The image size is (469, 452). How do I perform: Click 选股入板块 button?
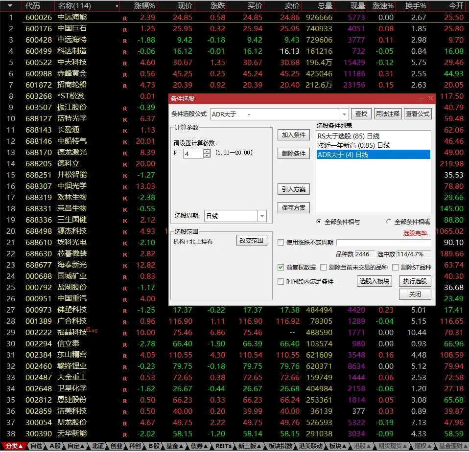tap(374, 281)
